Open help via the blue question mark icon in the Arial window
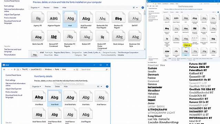Screen dimensions: 220x124 coord(107,86)
